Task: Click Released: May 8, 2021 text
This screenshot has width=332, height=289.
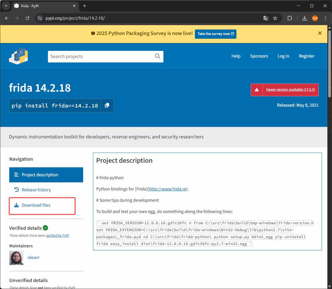Action: [298, 105]
